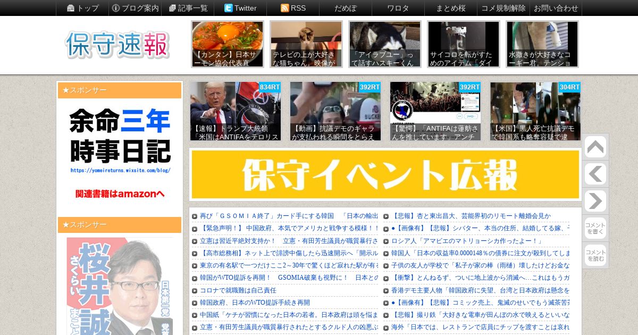
Task: Click the コメントを読む button
Action: tap(595, 255)
